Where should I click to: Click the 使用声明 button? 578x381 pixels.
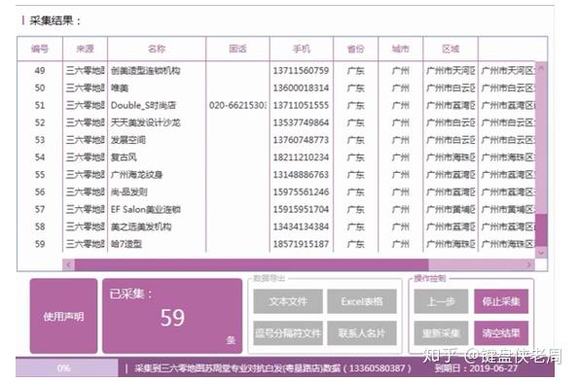pos(64,316)
